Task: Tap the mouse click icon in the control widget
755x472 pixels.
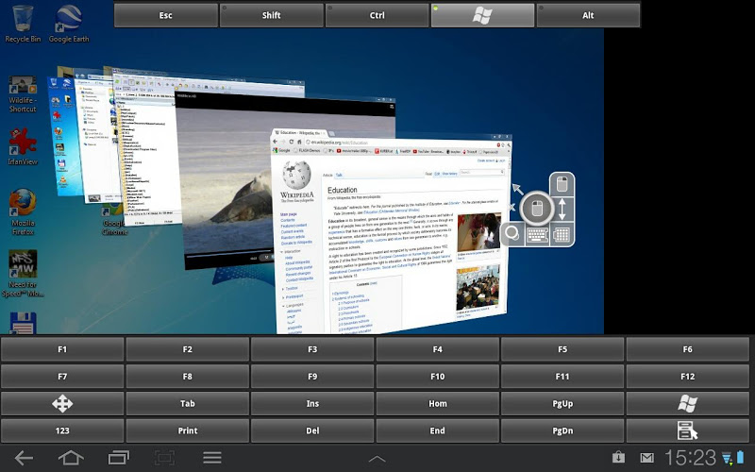Action: (x=536, y=207)
